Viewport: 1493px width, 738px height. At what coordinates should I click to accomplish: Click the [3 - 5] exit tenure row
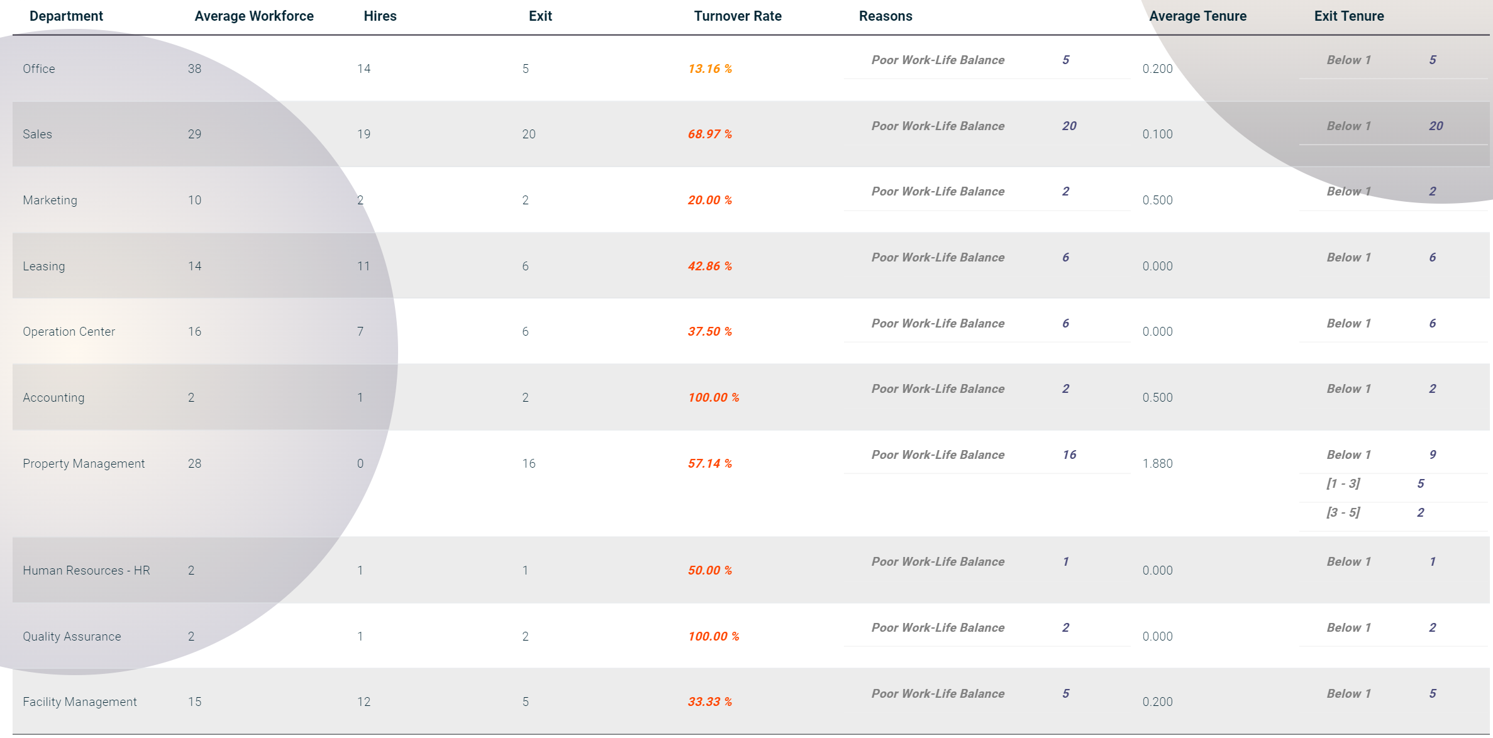1393,512
